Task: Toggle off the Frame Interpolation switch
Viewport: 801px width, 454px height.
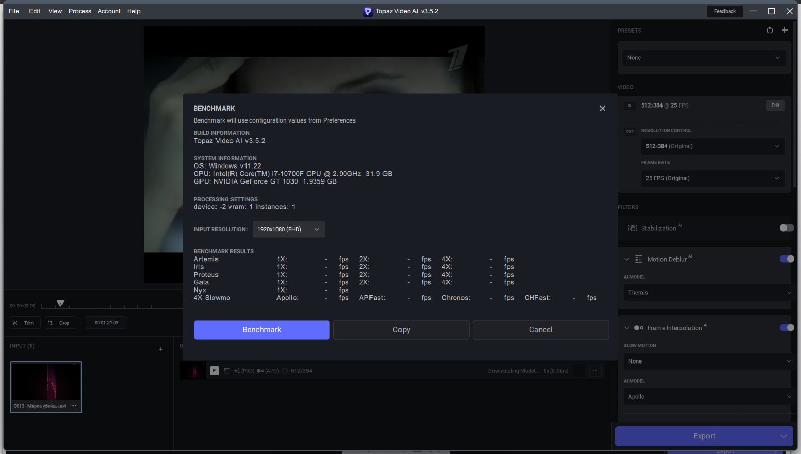Action: (787, 328)
